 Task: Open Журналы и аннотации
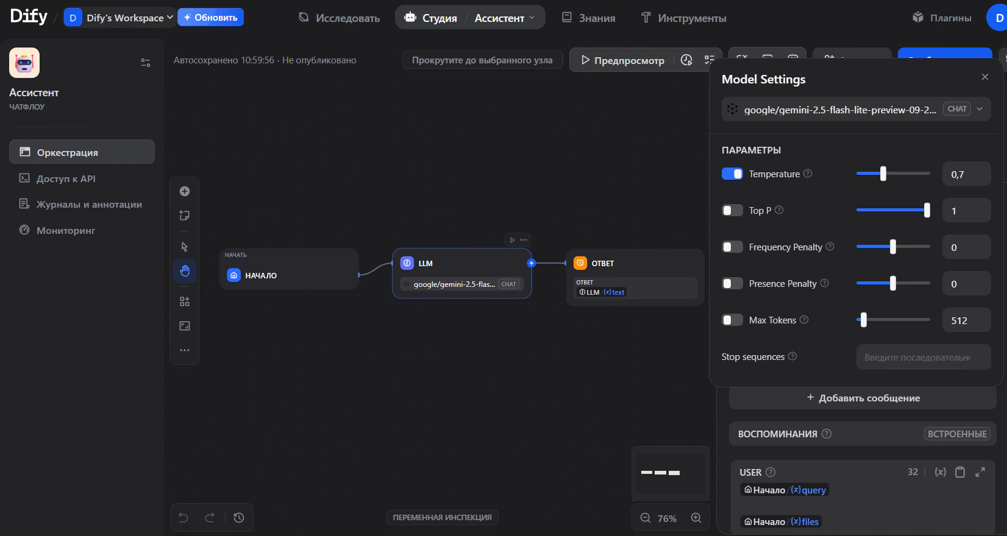82,204
